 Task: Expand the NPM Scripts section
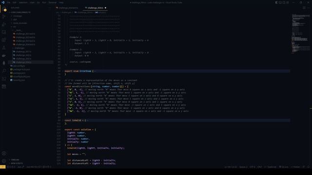coord(17,163)
